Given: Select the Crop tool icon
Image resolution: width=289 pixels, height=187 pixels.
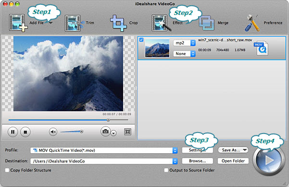Looking at the screenshot, I should [118, 23].
